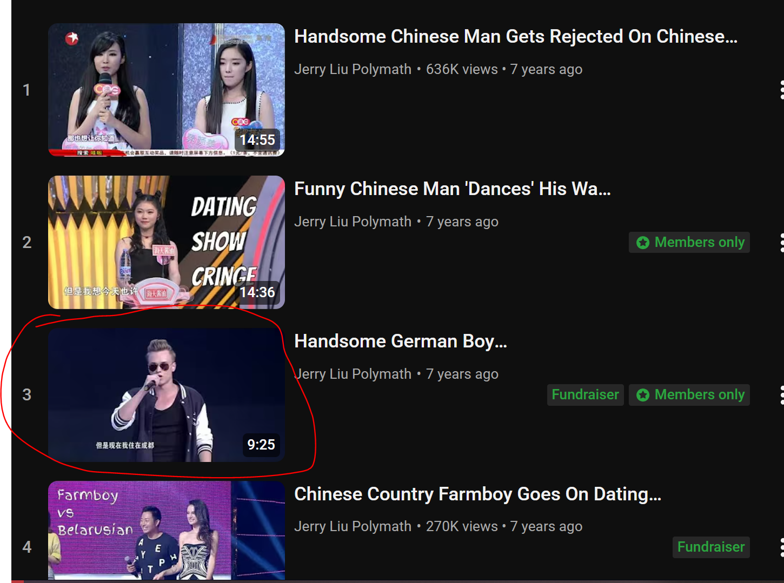This screenshot has height=583, width=784.
Task: Click playlist index number 2
Action: [x=26, y=242]
